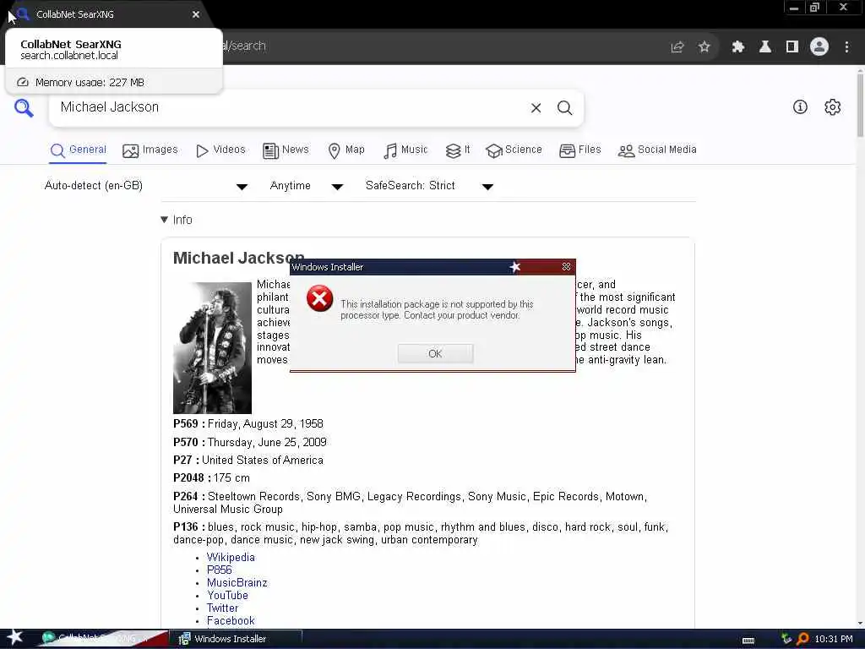865x649 pixels.
Task: Click the SearXNG magnifier logo
Action: 23,107
